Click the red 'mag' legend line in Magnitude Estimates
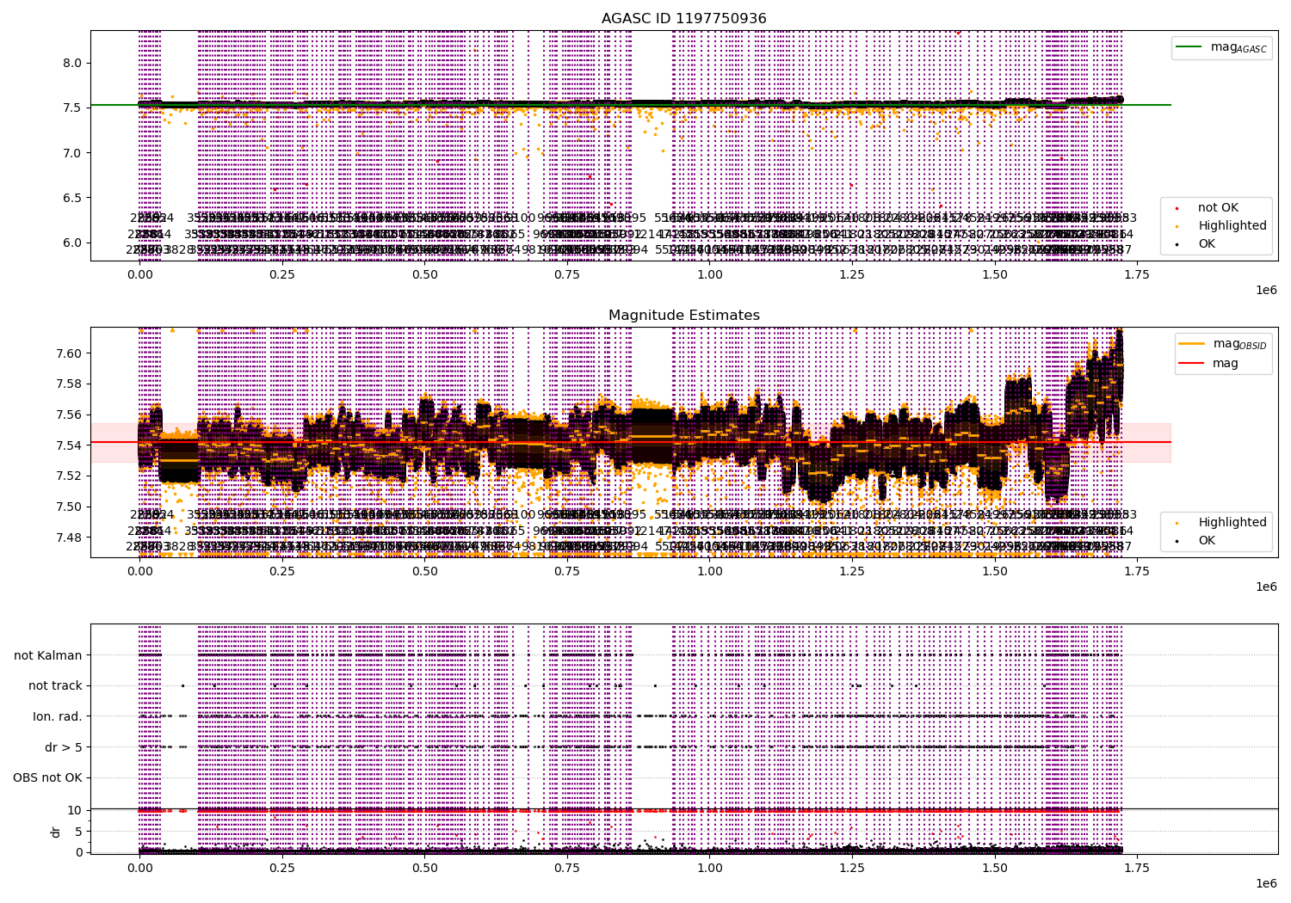1291x903 pixels. [1192, 363]
